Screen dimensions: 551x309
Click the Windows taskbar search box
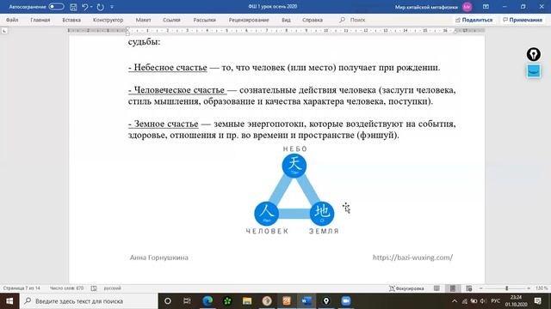pyautogui.click(x=89, y=301)
